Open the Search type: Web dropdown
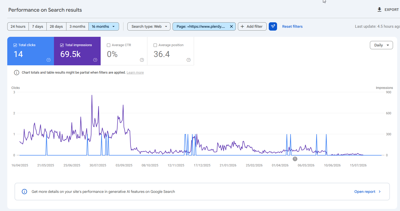The height and width of the screenshot is (211, 400). (x=149, y=26)
